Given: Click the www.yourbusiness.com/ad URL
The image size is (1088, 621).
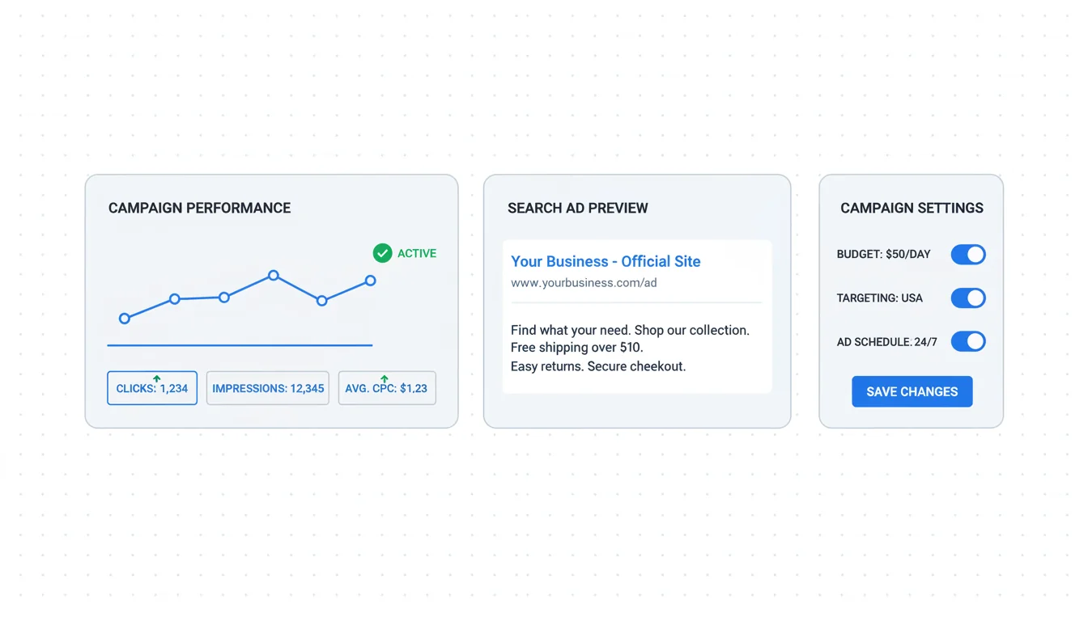Looking at the screenshot, I should [x=584, y=283].
